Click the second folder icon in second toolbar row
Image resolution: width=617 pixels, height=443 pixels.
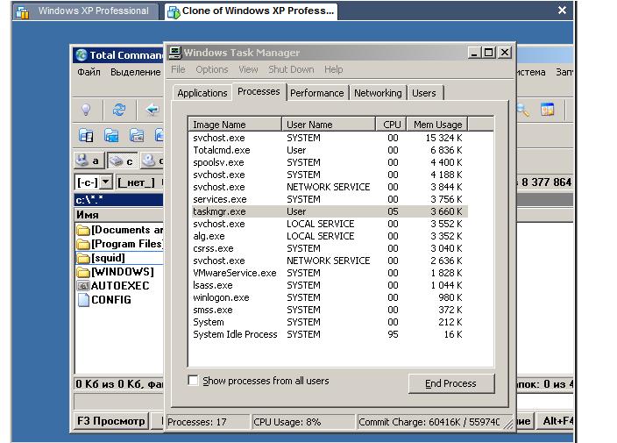point(111,135)
